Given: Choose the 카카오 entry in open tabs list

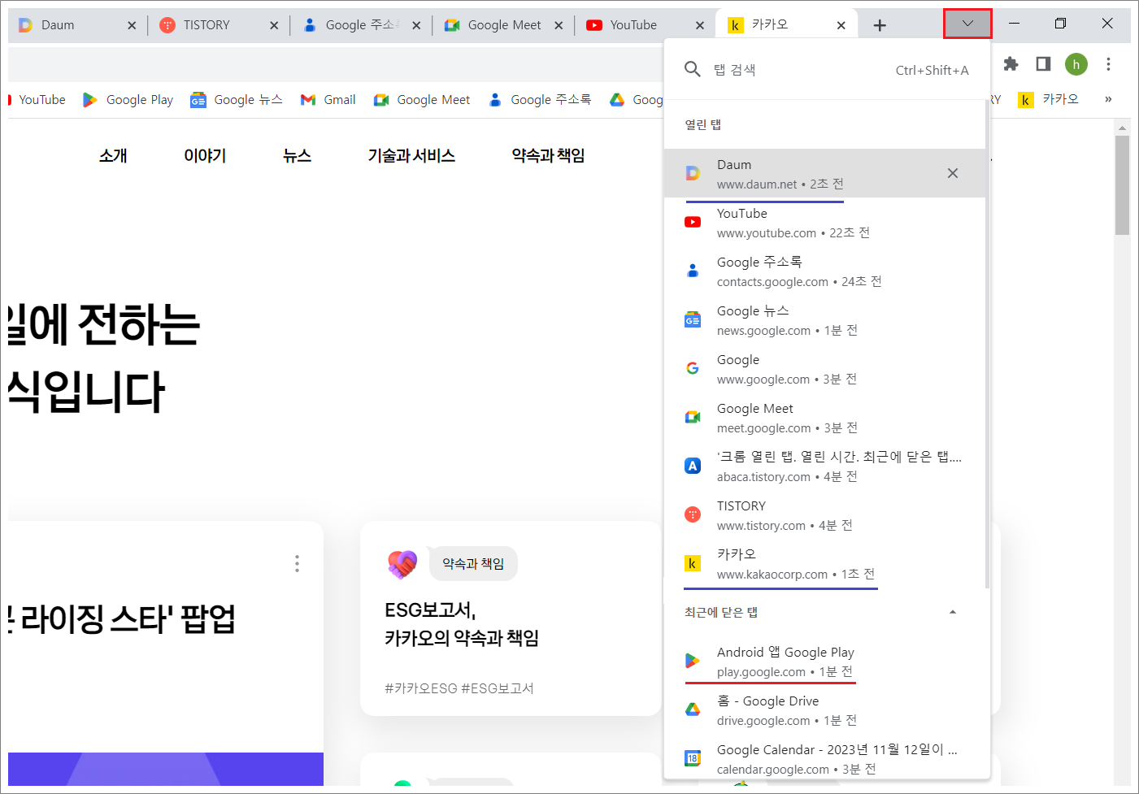Looking at the screenshot, I should 824,563.
